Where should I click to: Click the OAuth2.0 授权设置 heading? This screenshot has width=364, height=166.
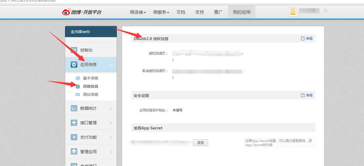(x=151, y=39)
